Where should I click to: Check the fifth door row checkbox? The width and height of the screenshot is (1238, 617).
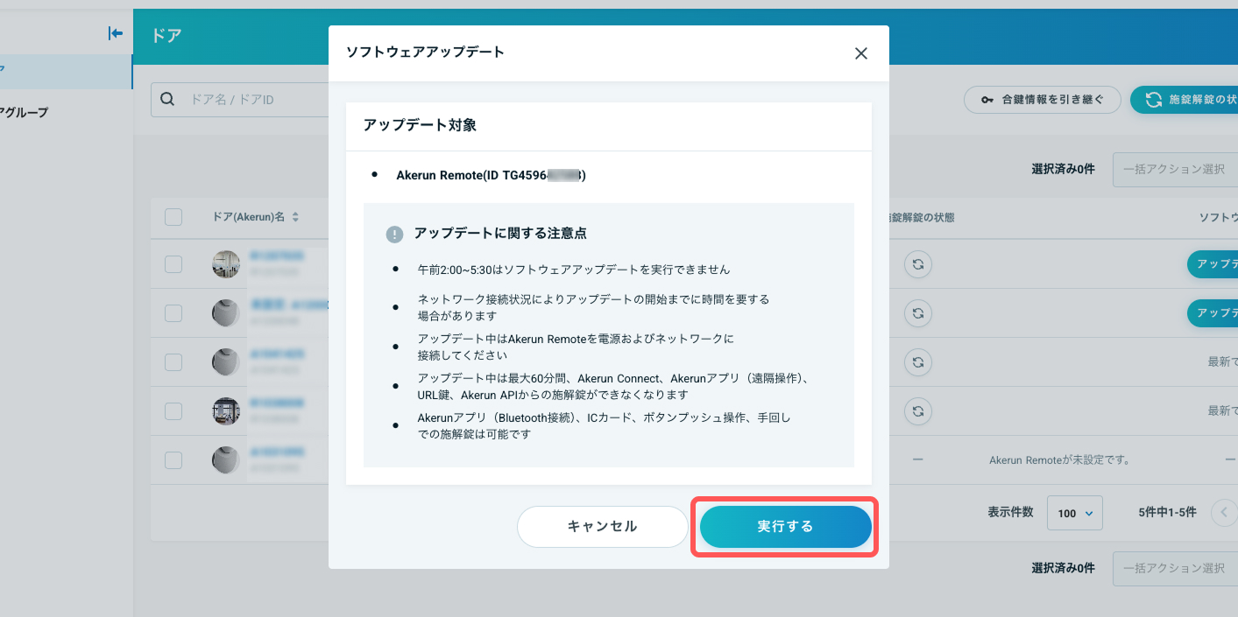coord(173,460)
